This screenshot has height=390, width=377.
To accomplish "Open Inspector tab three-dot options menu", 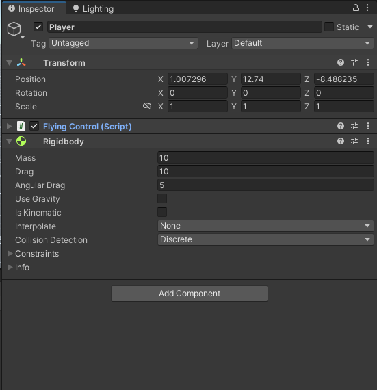I will click(367, 8).
